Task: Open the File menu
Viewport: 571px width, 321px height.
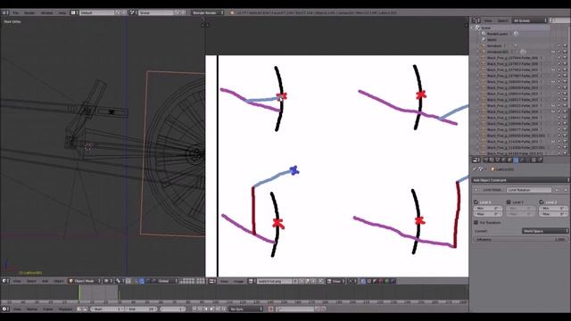Action: pos(16,12)
